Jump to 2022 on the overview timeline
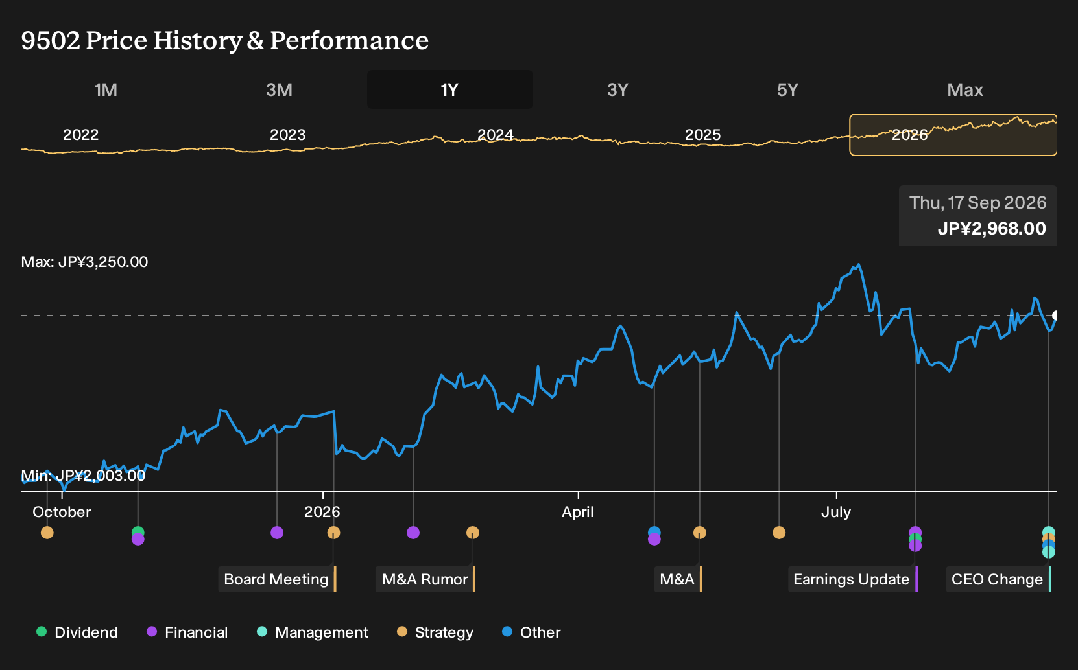The height and width of the screenshot is (670, 1078). click(80, 135)
